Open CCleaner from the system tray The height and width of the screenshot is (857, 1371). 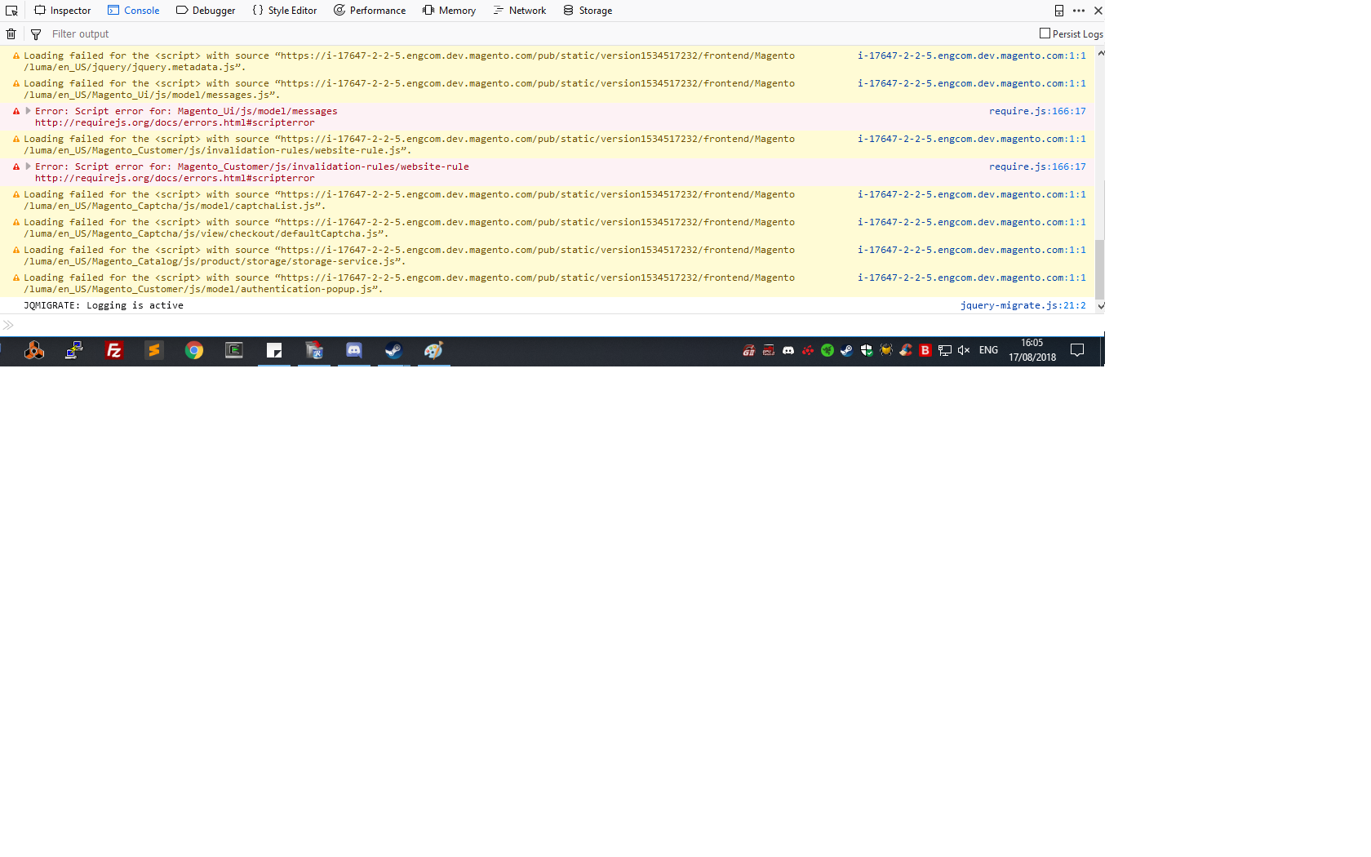[906, 350]
